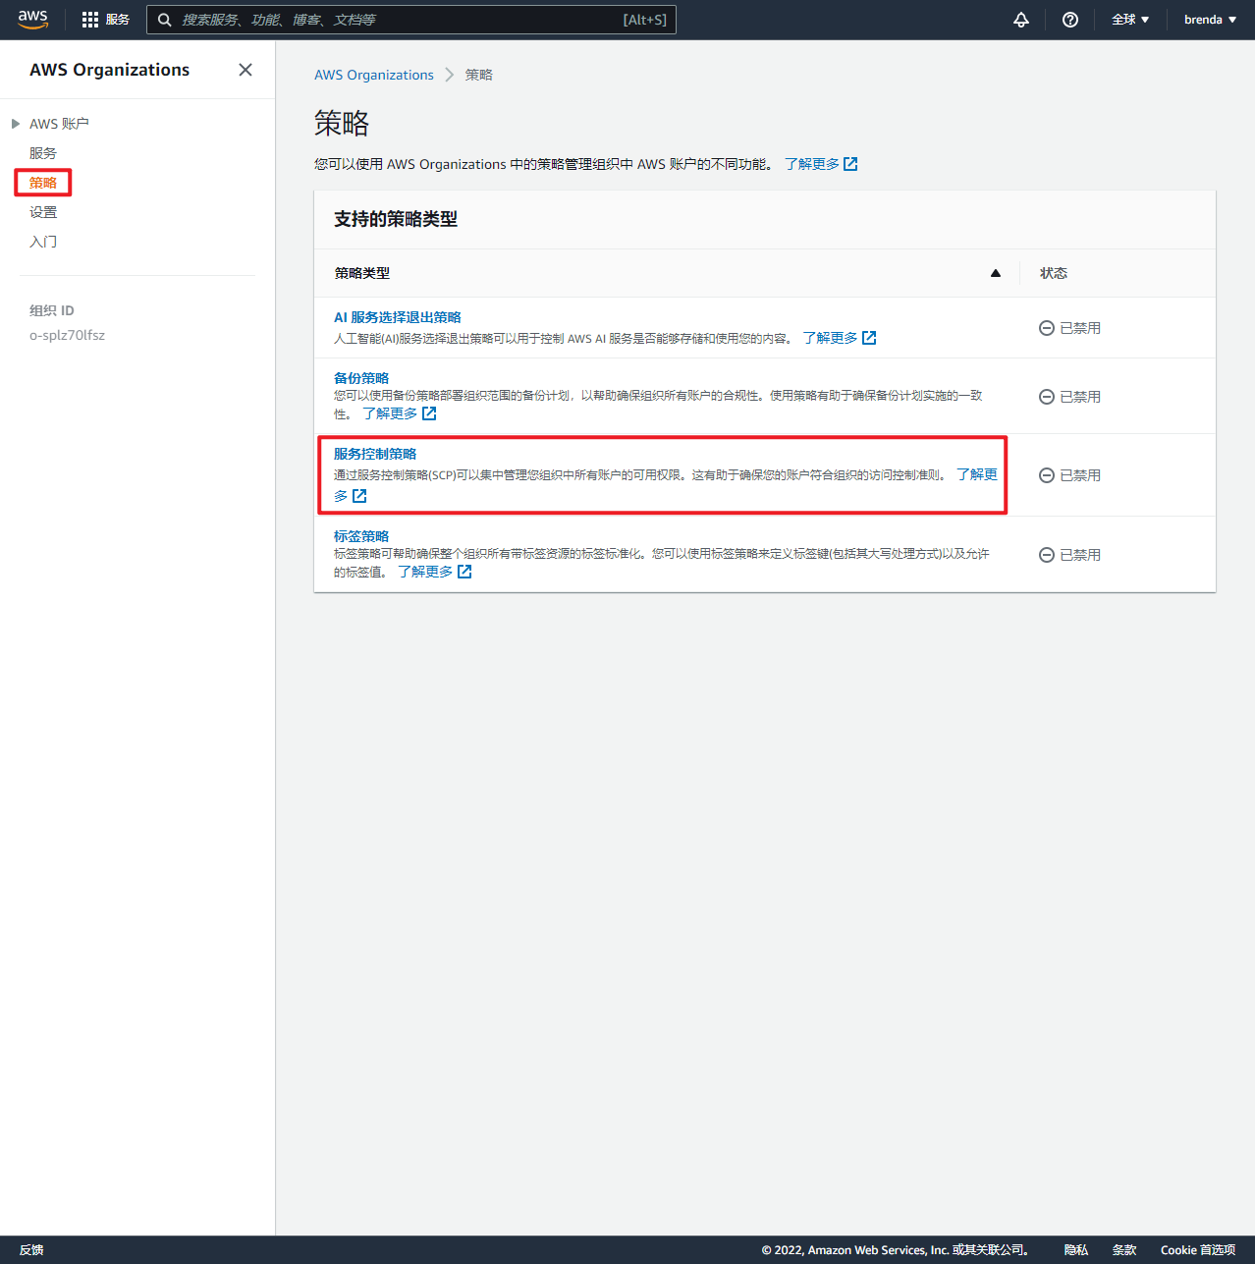
Task: Click 了解更多 link under page title
Action: pyautogui.click(x=812, y=164)
